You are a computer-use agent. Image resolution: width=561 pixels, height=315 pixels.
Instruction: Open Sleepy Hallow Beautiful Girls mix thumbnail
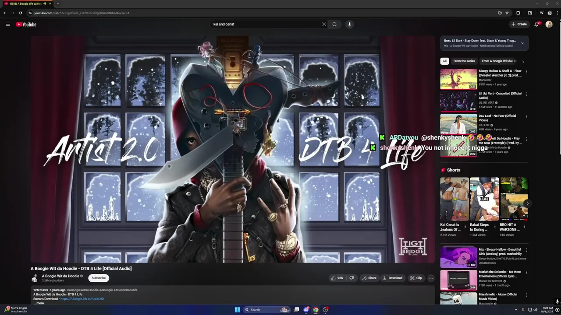click(x=458, y=257)
